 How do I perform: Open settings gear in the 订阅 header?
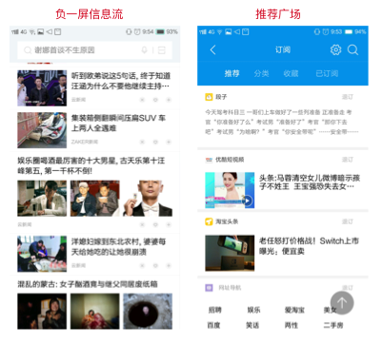click(335, 50)
